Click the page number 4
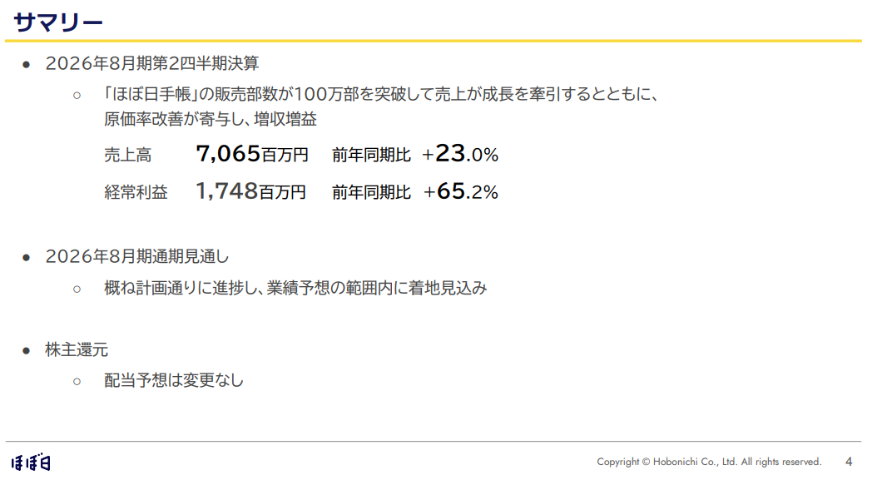872x480 pixels. click(x=849, y=461)
